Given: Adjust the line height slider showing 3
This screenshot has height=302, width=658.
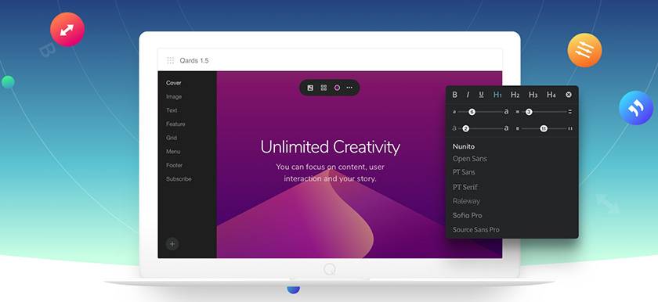Looking at the screenshot, I should (x=529, y=112).
